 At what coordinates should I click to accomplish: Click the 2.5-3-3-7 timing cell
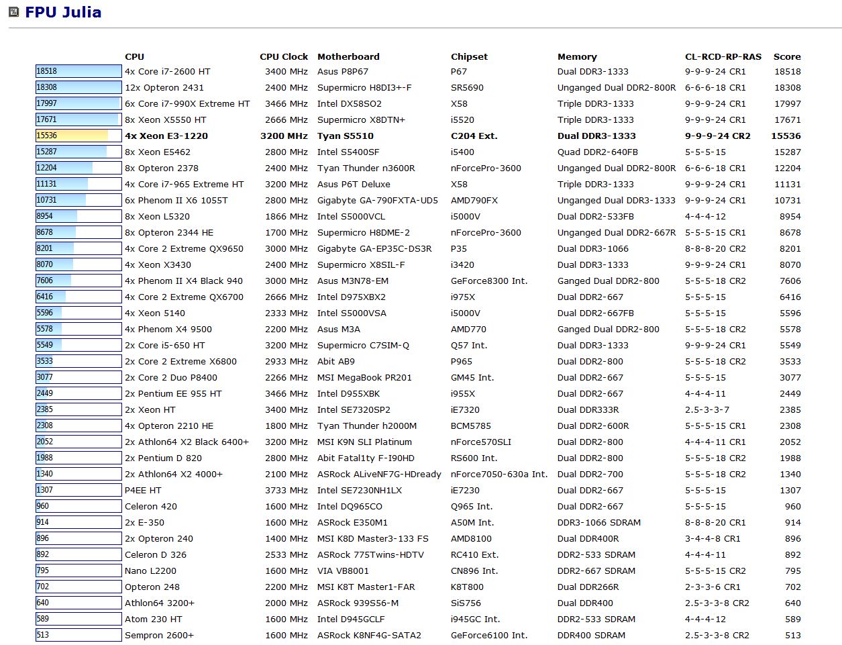[x=707, y=409]
